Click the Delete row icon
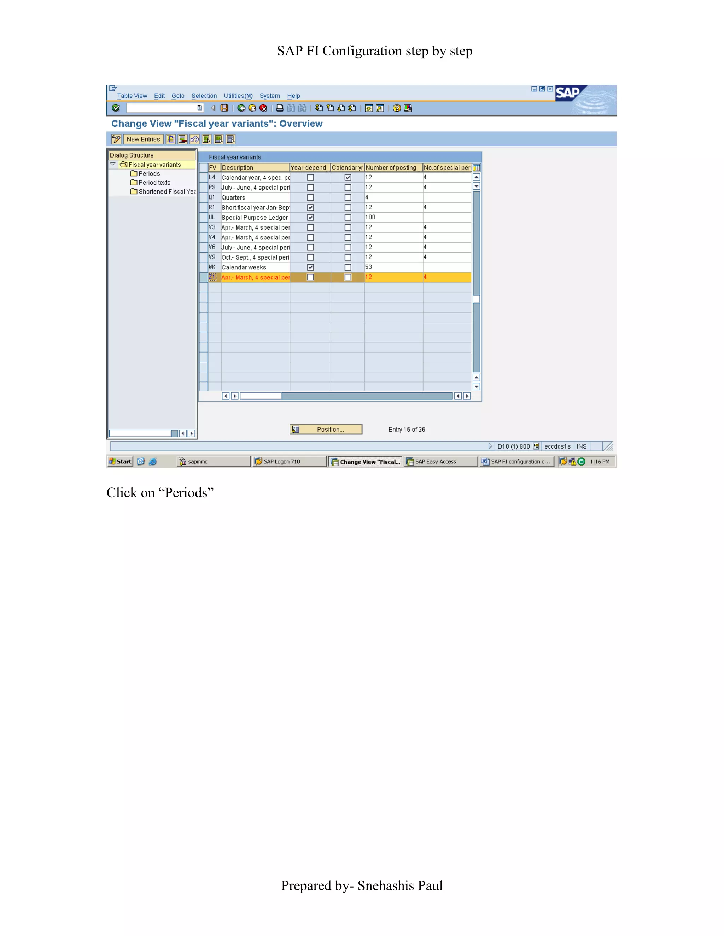The width and height of the screenshot is (724, 936). [183, 139]
